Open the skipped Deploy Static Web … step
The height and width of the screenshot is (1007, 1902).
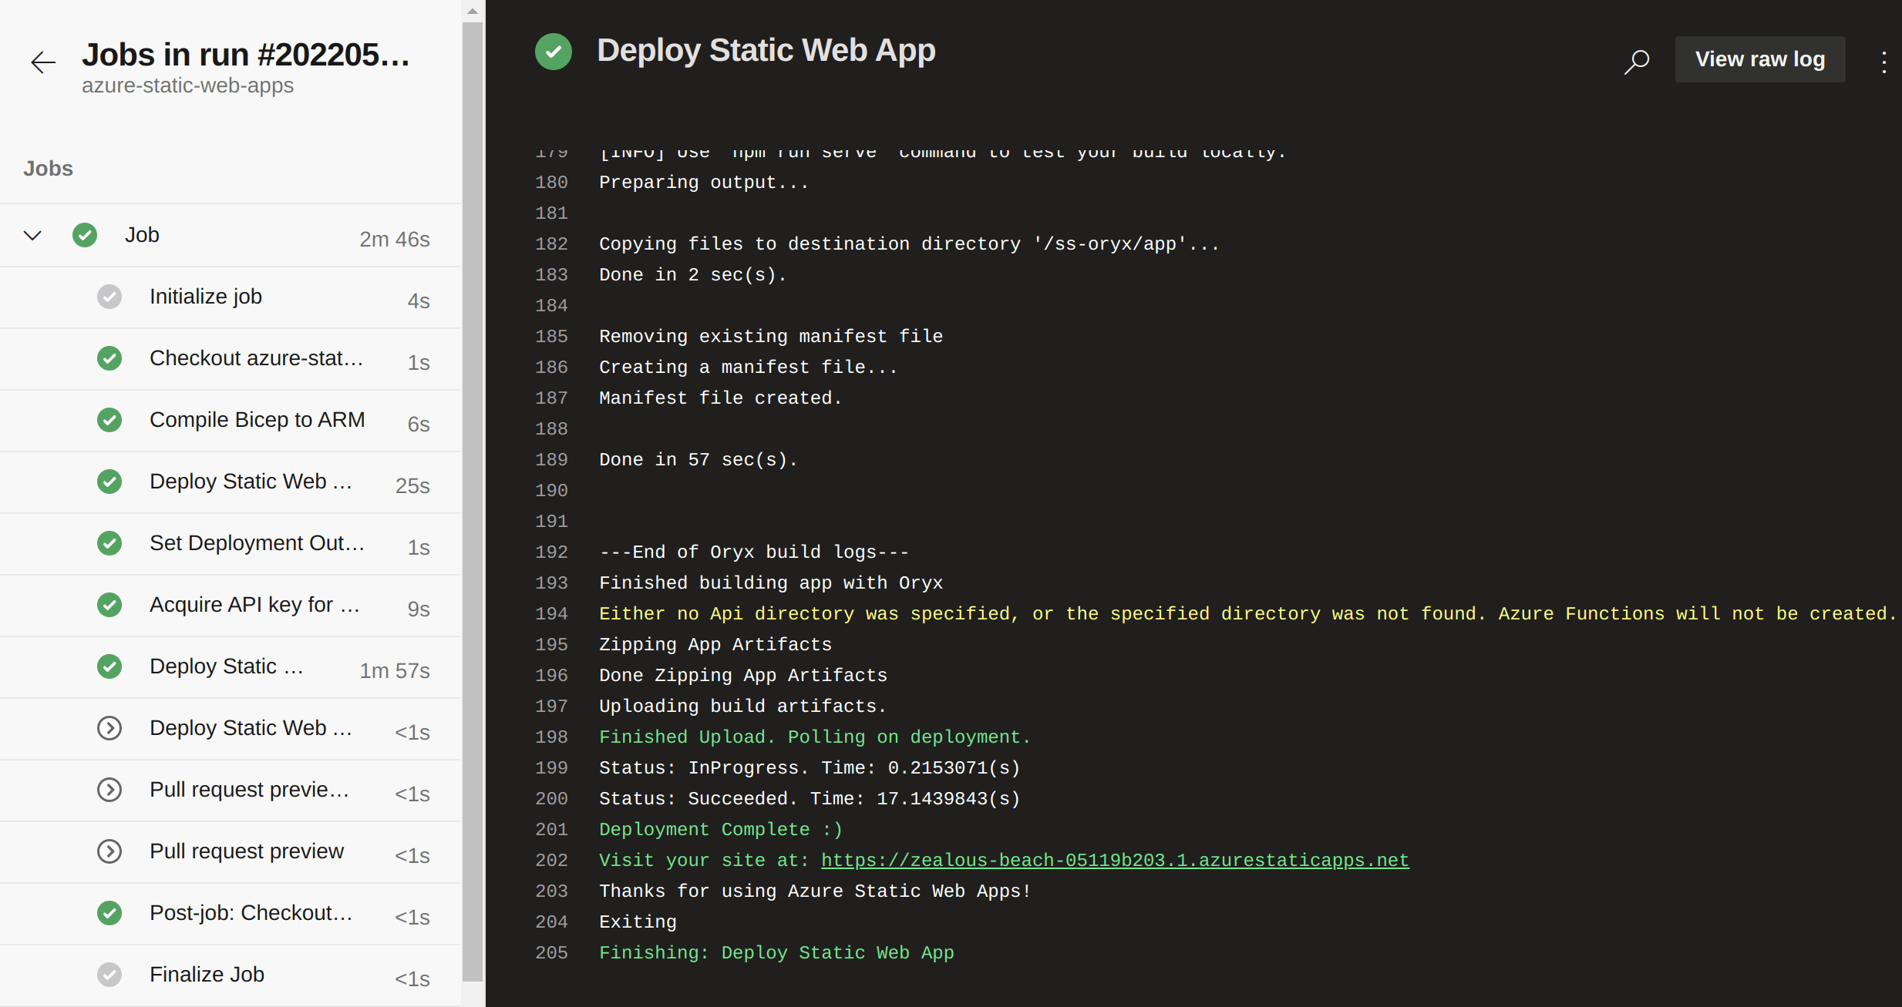(x=231, y=729)
